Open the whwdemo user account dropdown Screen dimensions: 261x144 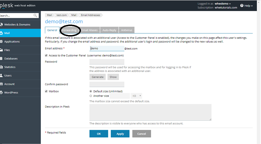point(223,4)
